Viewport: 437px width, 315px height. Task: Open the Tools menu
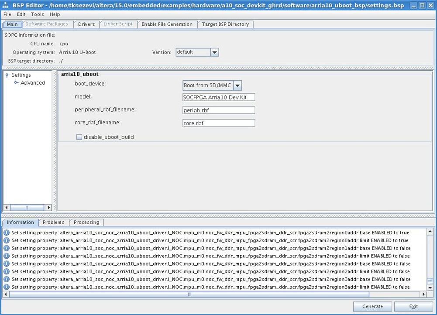pyautogui.click(x=38, y=14)
